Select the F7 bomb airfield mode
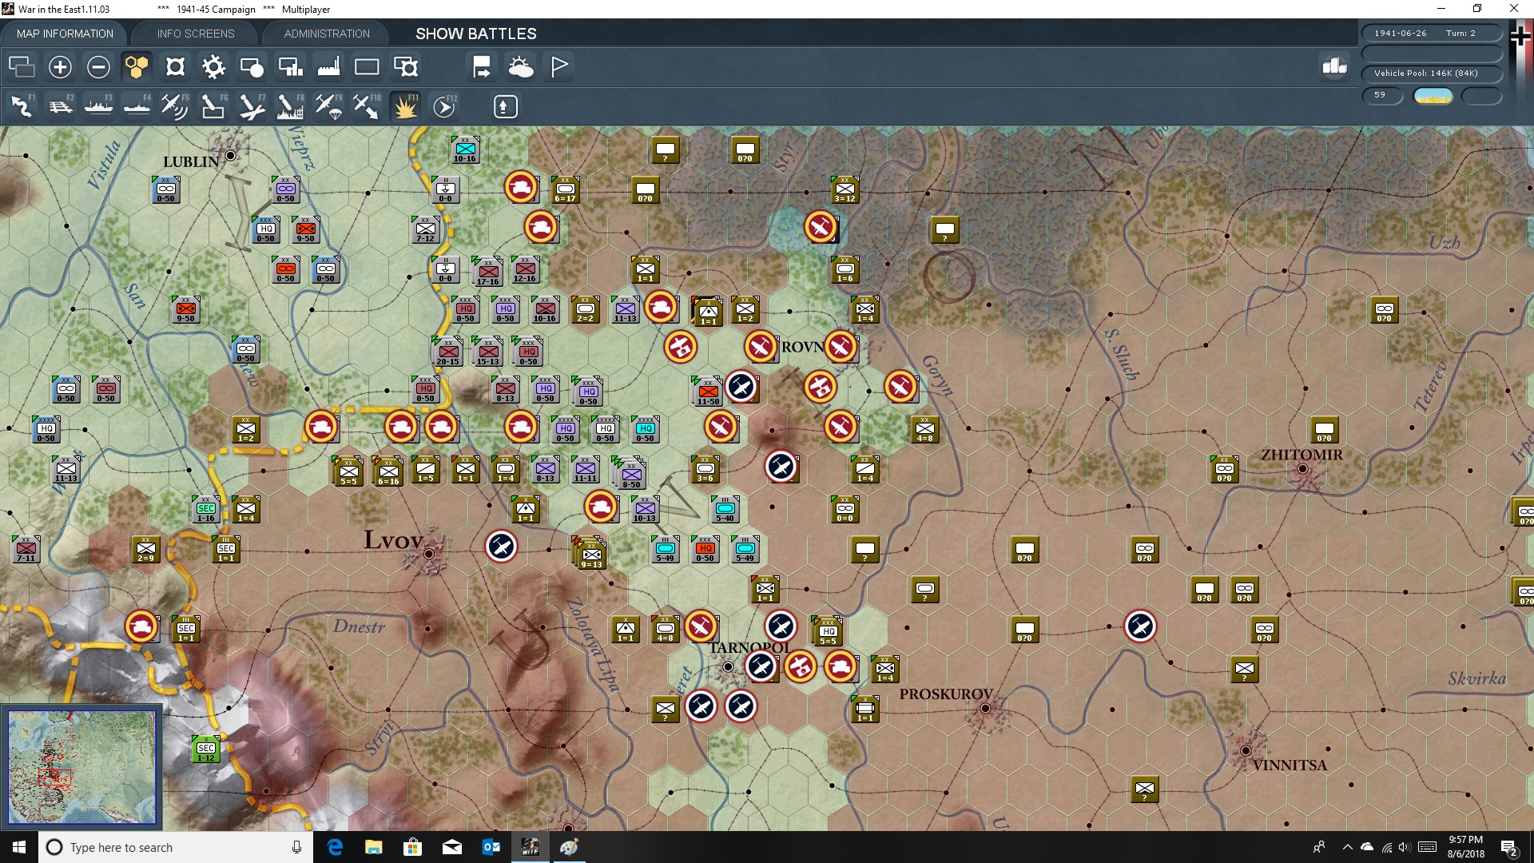This screenshot has height=863, width=1534. tap(252, 106)
